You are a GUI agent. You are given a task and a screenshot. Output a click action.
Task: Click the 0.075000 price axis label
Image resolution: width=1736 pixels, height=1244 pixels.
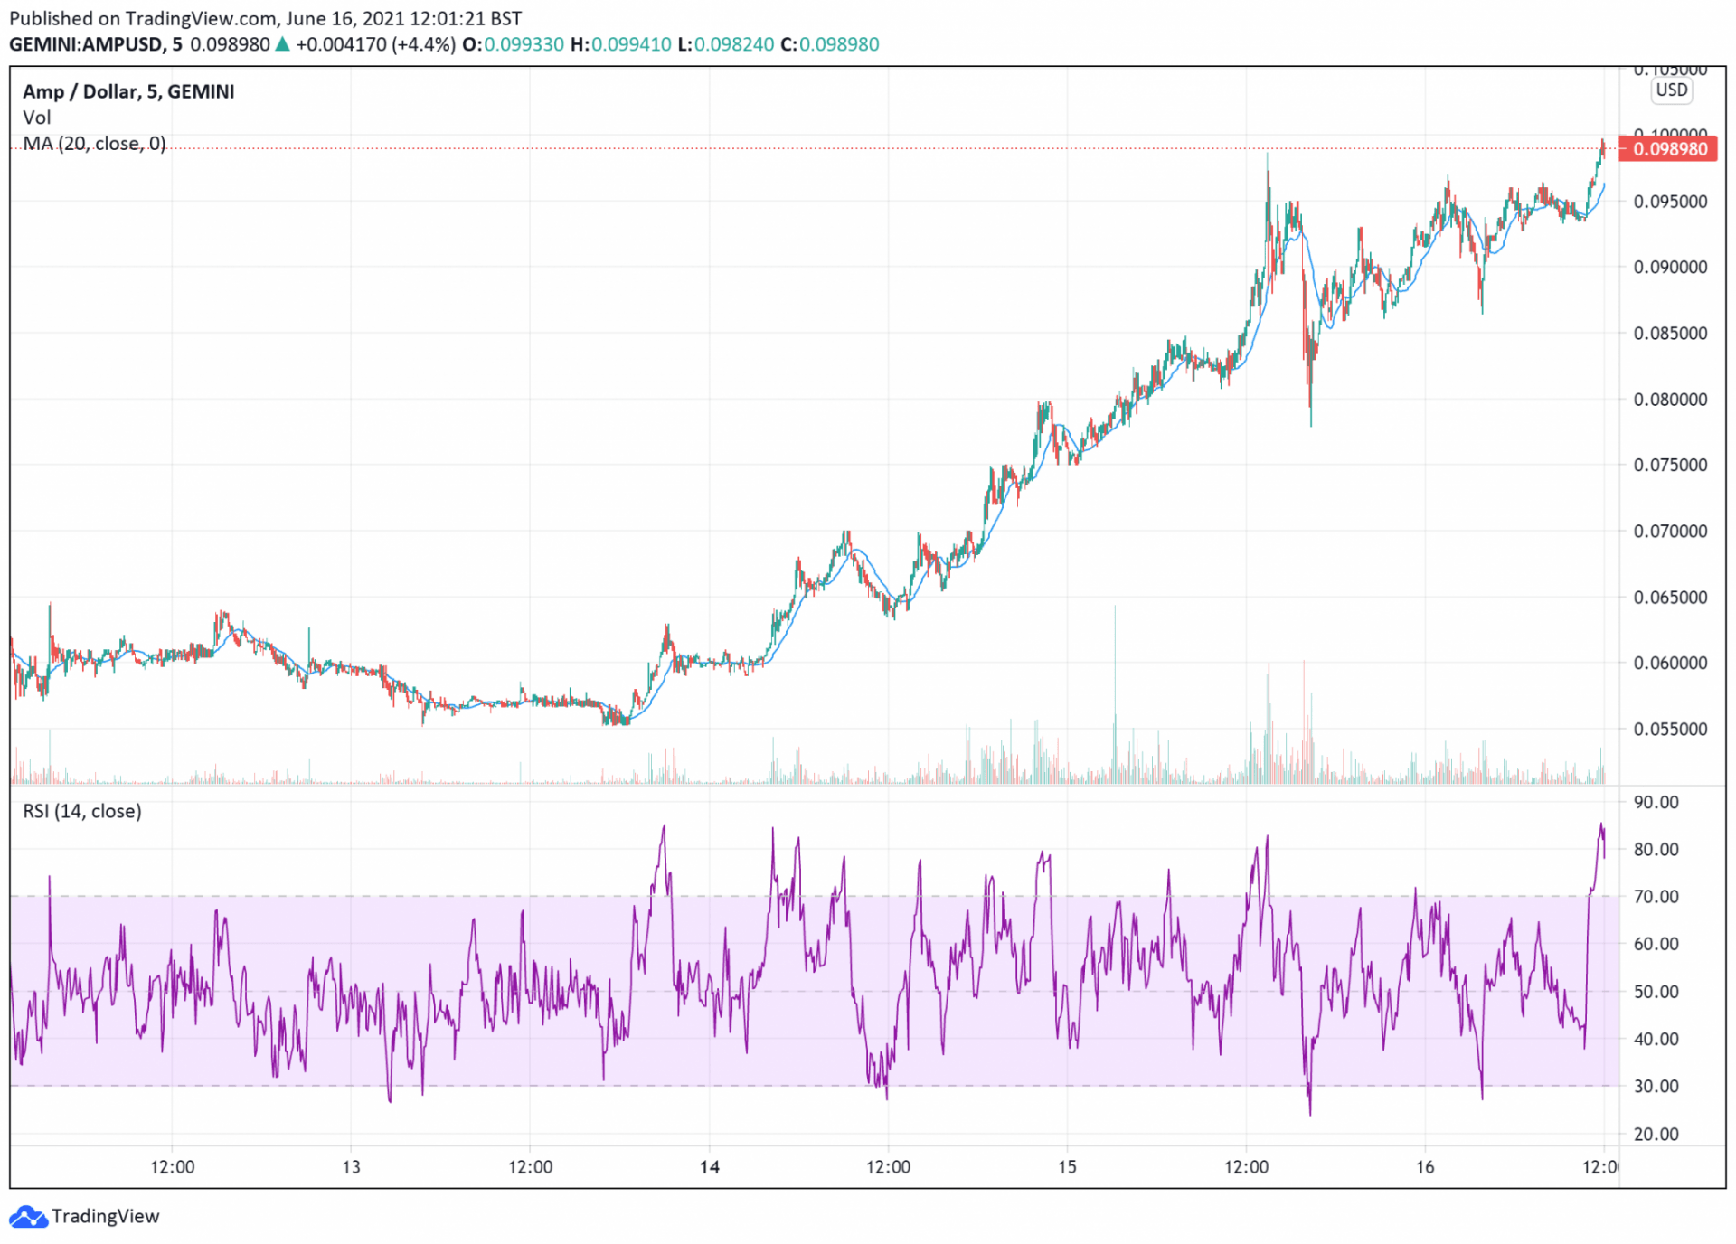[1670, 466]
